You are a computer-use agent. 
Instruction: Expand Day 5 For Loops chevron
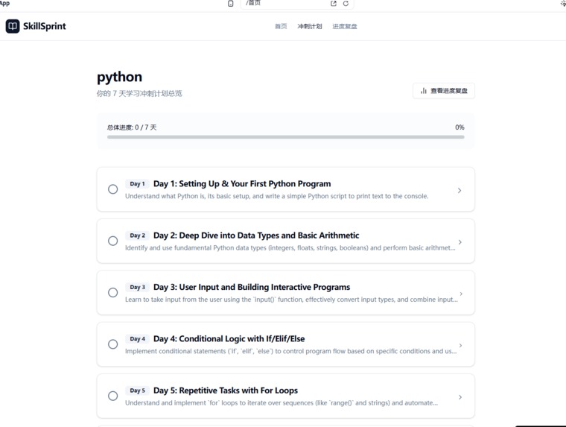pos(460,397)
